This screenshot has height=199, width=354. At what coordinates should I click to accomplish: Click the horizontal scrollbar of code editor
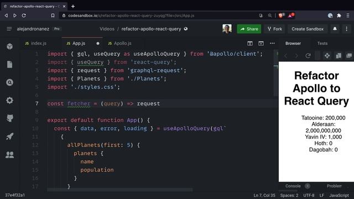pos(119,190)
